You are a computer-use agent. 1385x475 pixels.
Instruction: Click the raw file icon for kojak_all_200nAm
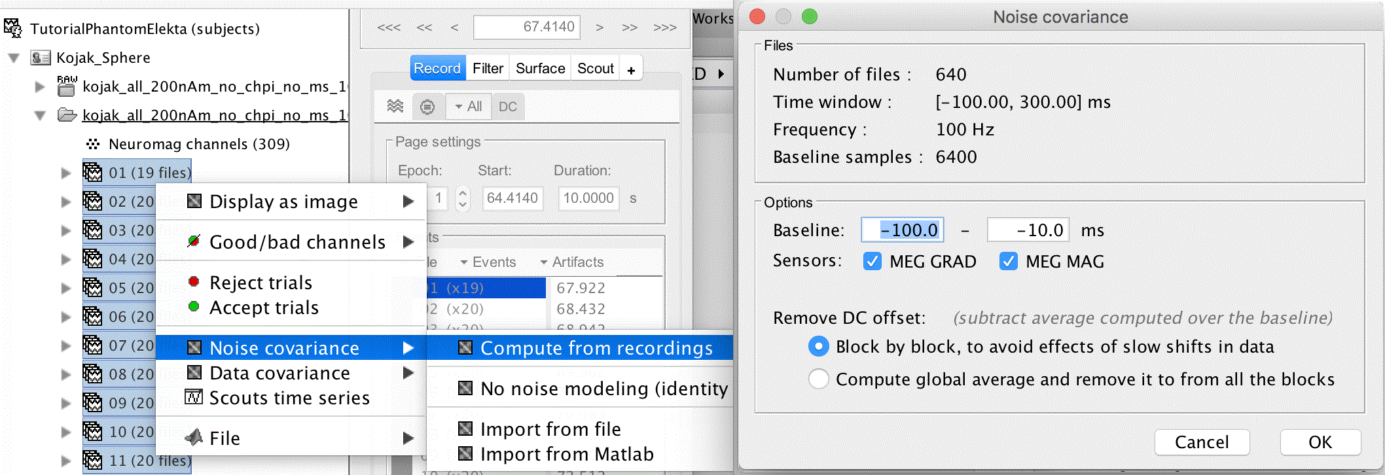[66, 86]
